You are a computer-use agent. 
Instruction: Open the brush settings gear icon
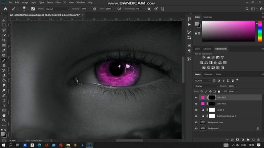coord(149,9)
